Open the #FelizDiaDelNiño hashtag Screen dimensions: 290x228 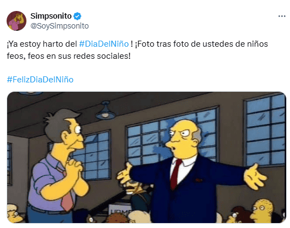click(40, 80)
